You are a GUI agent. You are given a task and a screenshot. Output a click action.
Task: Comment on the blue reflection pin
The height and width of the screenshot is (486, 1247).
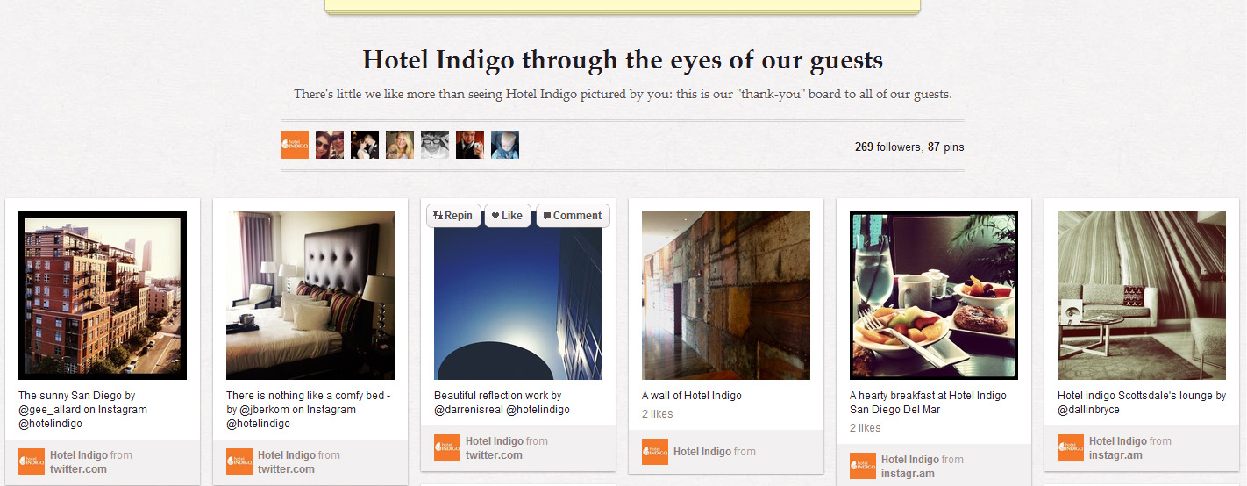pyautogui.click(x=573, y=216)
